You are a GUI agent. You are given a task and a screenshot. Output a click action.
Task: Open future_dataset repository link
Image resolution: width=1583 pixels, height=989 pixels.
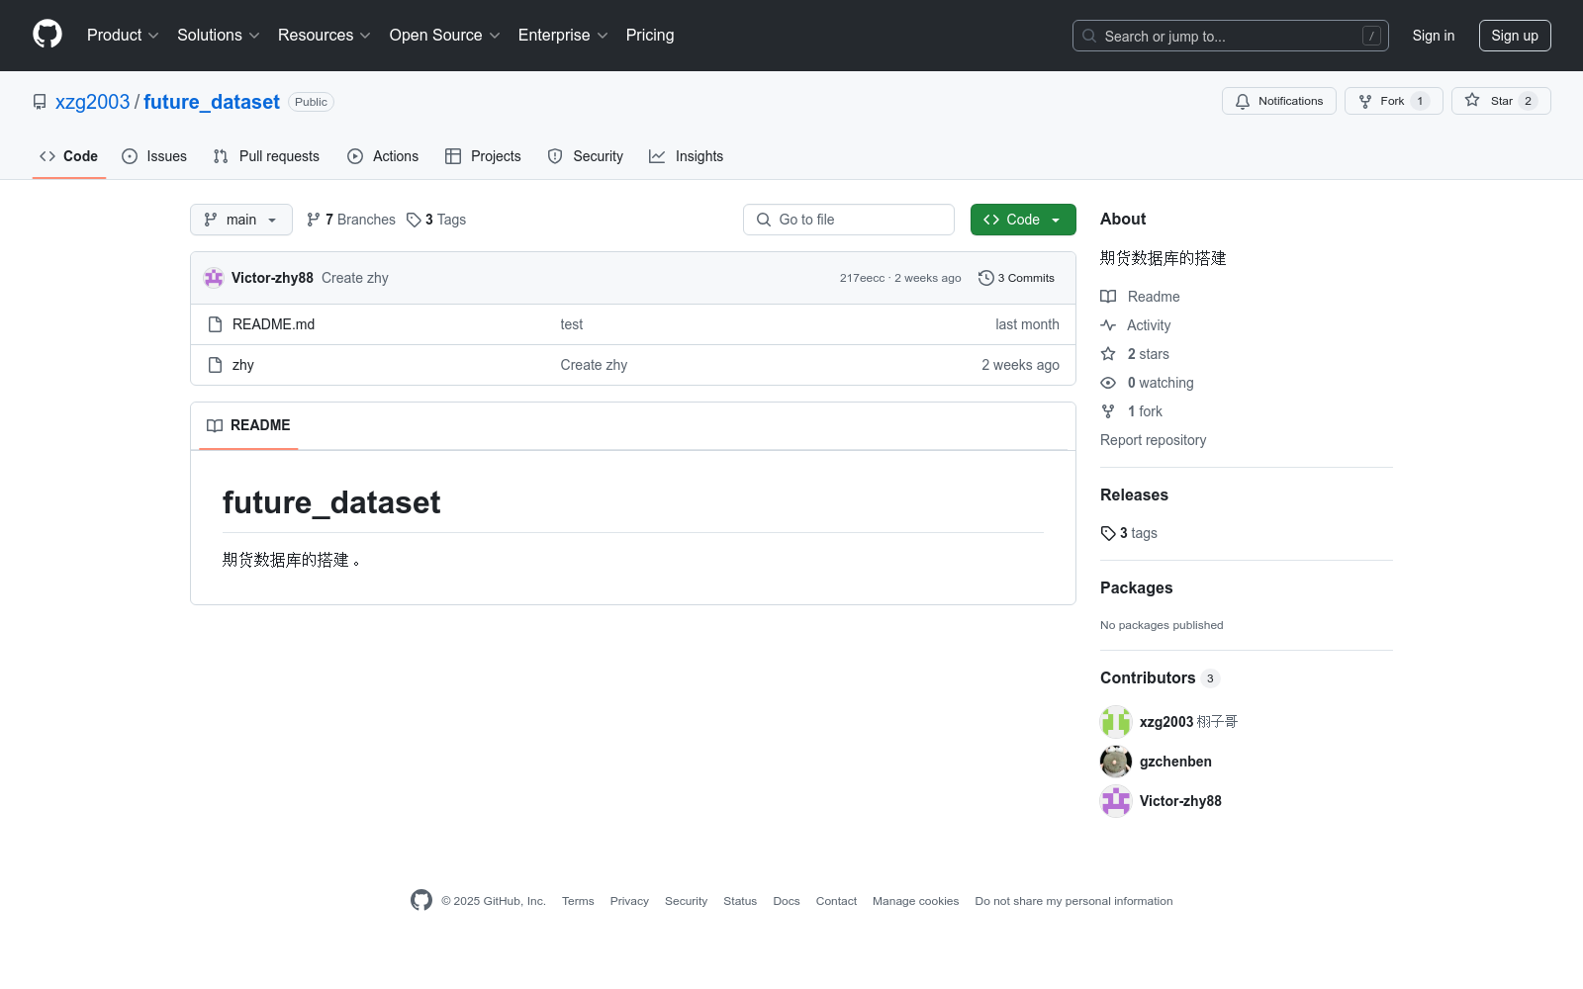[x=212, y=102]
